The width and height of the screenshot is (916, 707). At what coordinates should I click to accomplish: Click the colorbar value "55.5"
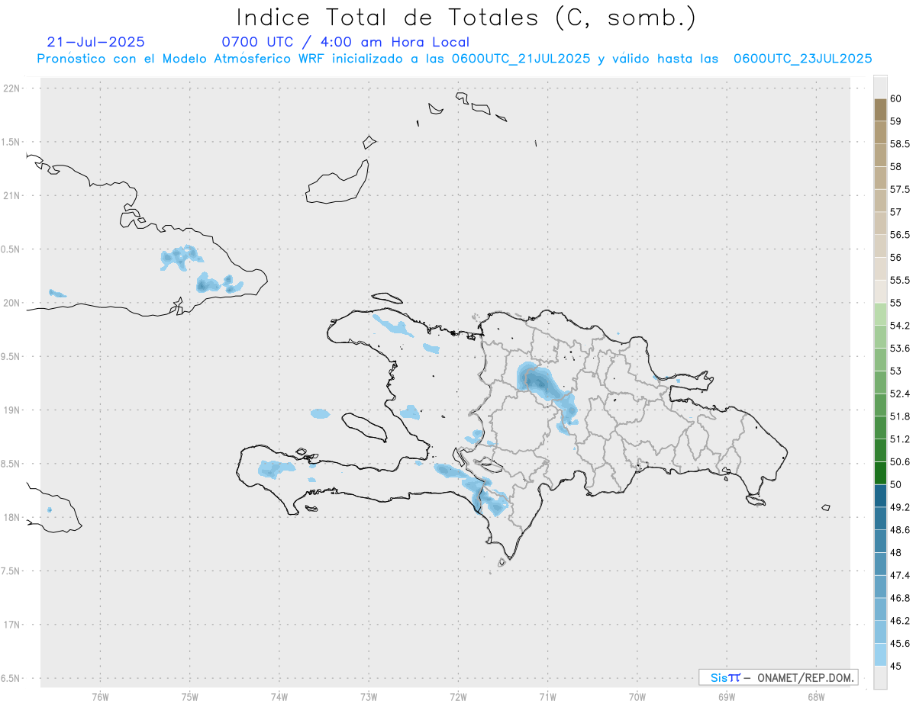(x=899, y=280)
